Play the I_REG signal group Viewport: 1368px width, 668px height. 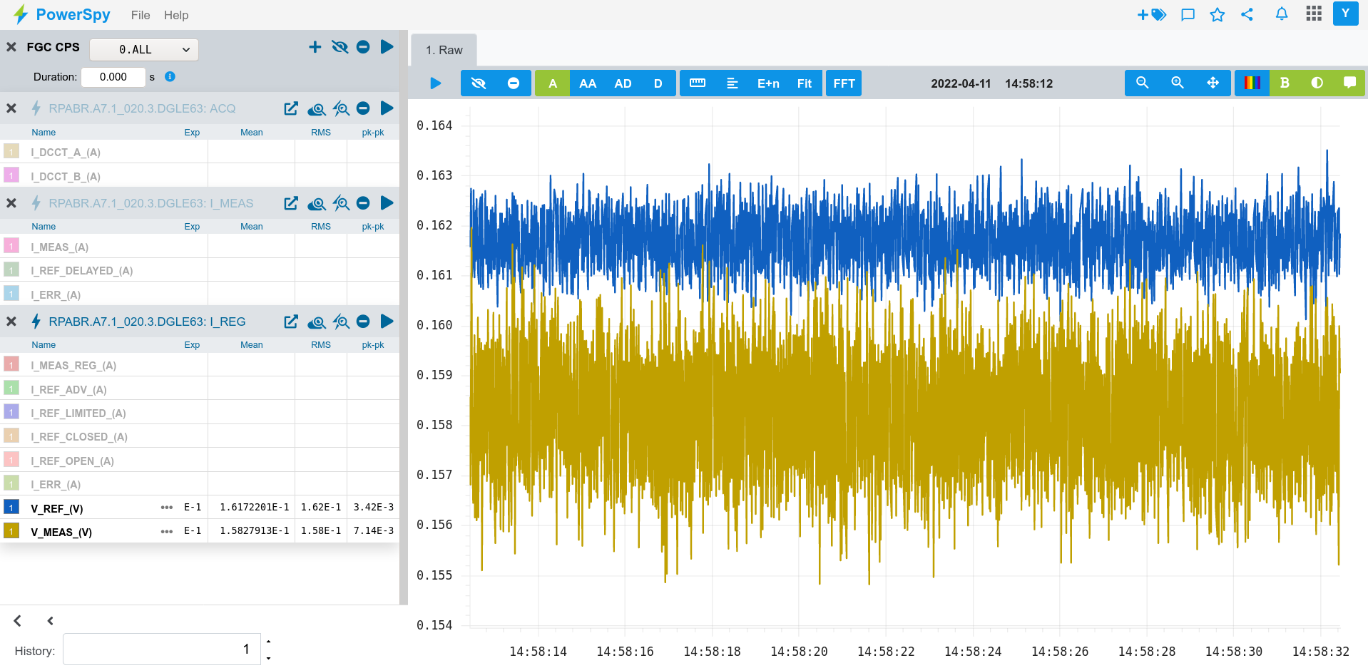click(387, 322)
